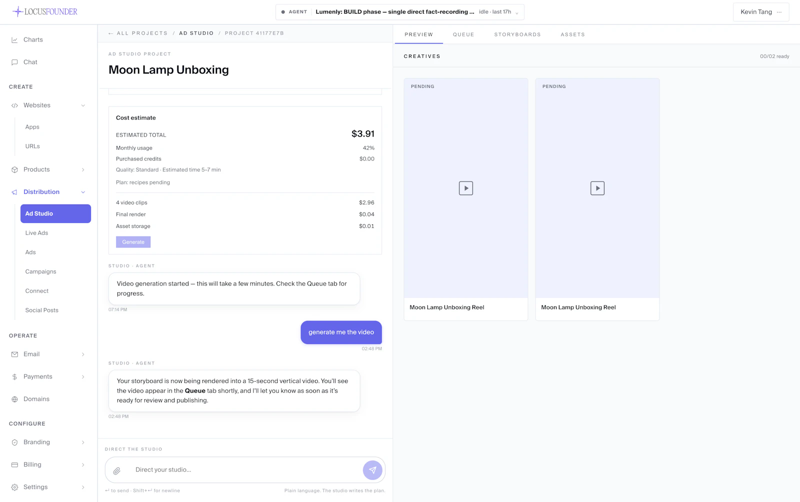Expand the Payments section chevron
Viewport: 800px width, 502px height.
[x=83, y=377]
